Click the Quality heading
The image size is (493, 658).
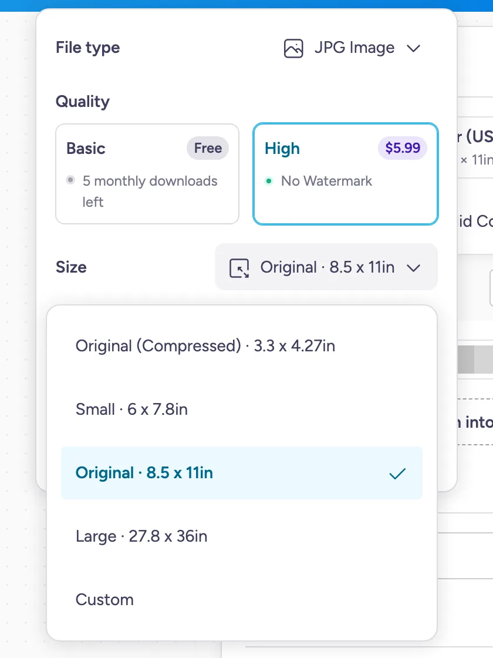point(83,102)
